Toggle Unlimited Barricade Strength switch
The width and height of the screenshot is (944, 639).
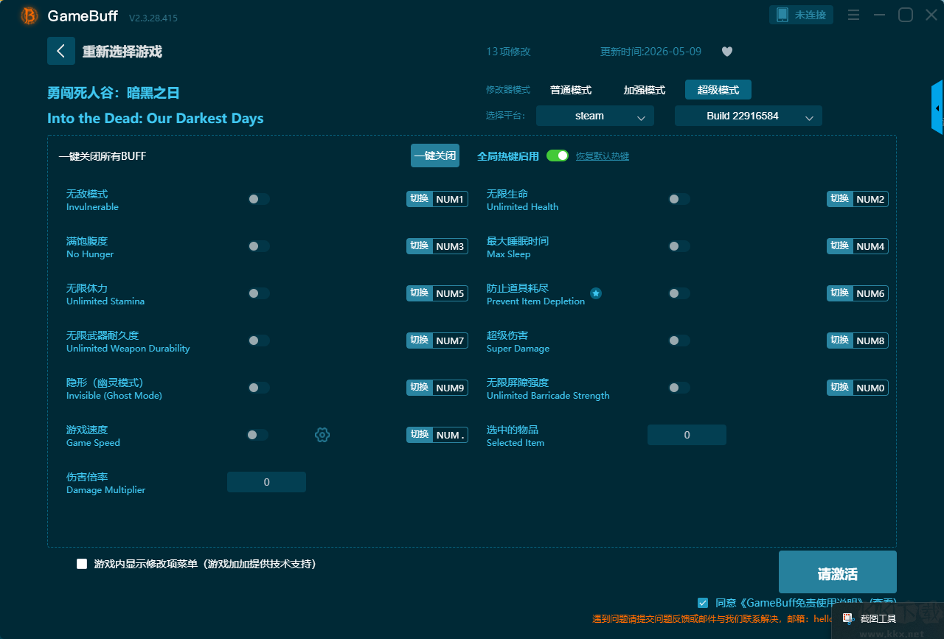point(679,388)
